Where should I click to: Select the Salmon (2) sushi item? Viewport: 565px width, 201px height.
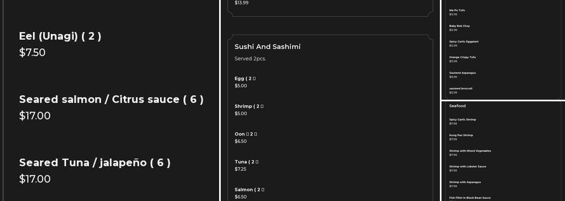(x=249, y=190)
